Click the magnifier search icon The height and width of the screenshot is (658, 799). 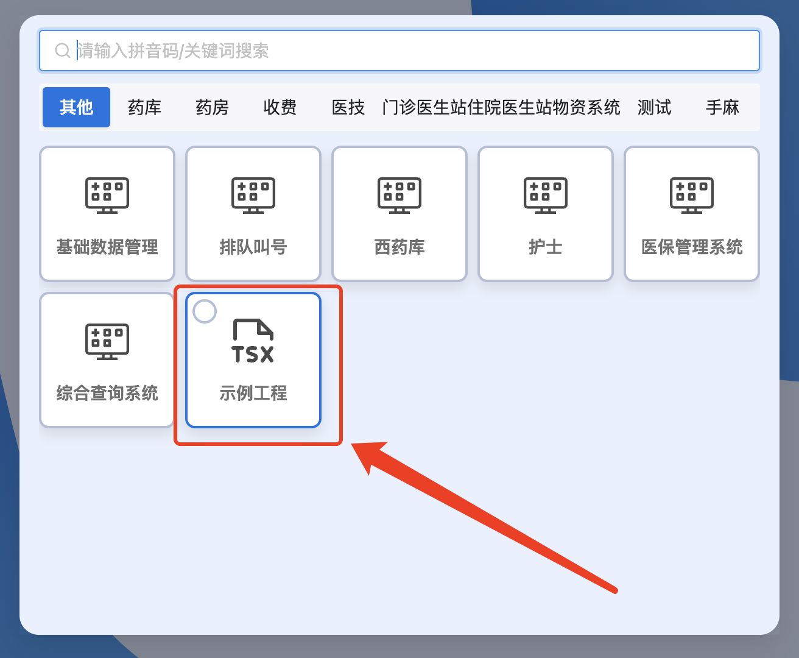coord(62,51)
